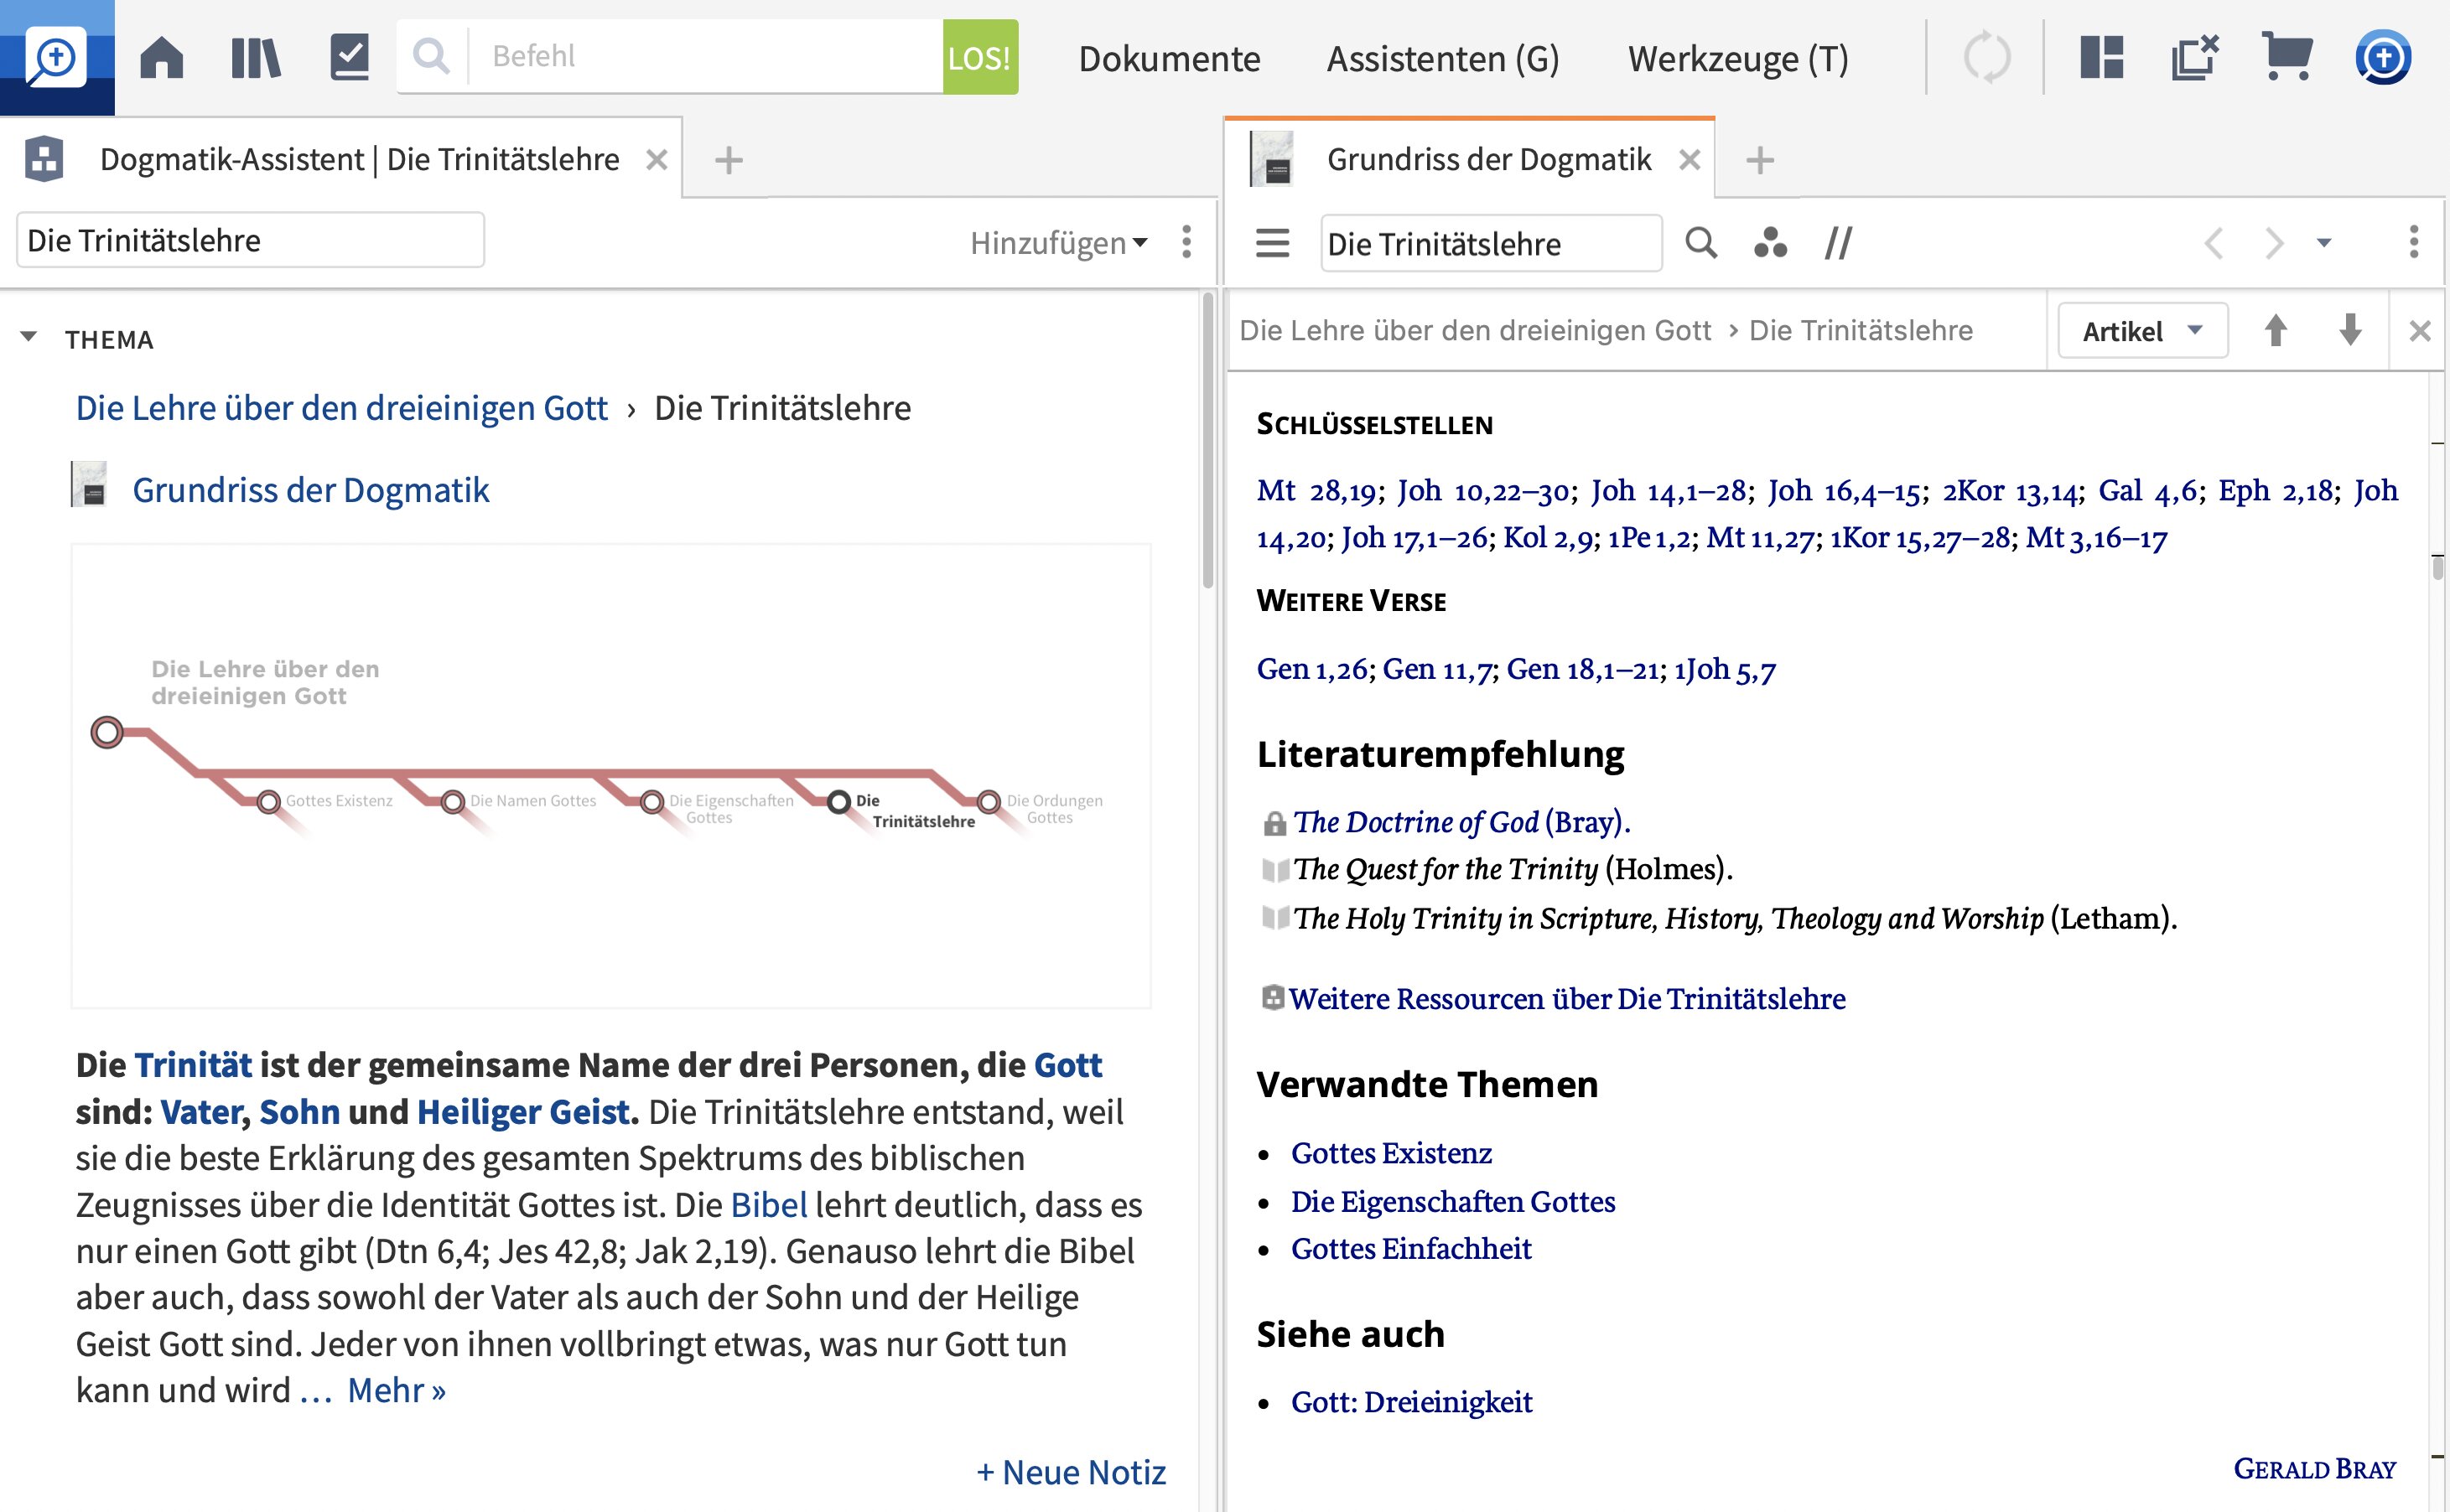
Task: Click the lock icon by Doctrine of God
Action: 1274,824
